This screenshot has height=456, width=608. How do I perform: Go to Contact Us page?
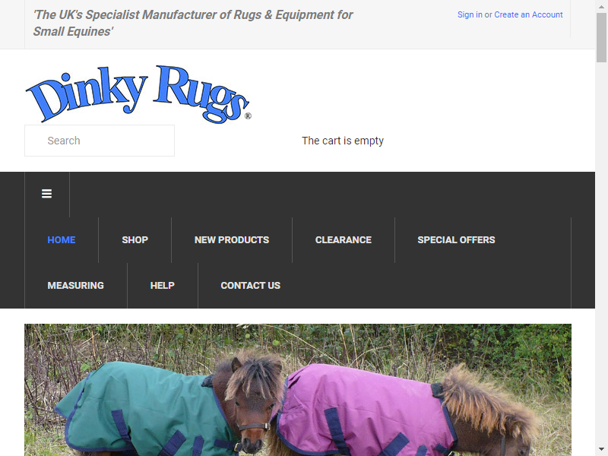point(250,286)
